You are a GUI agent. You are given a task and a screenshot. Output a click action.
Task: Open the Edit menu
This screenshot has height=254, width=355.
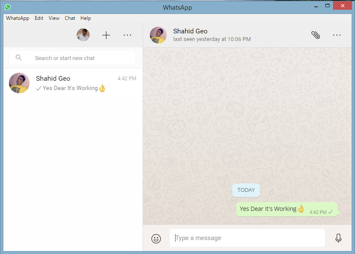click(x=39, y=18)
